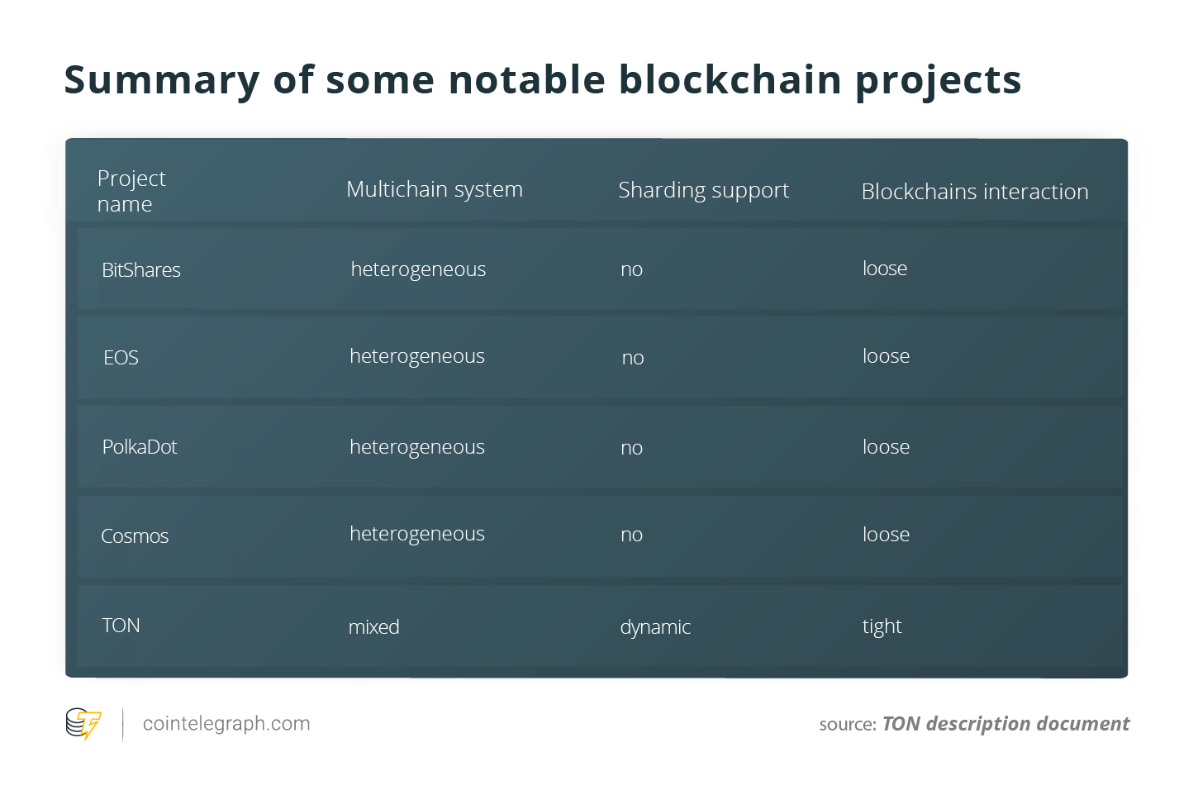Select the Project name column header
This screenshot has width=1198, height=790.
tap(131, 191)
